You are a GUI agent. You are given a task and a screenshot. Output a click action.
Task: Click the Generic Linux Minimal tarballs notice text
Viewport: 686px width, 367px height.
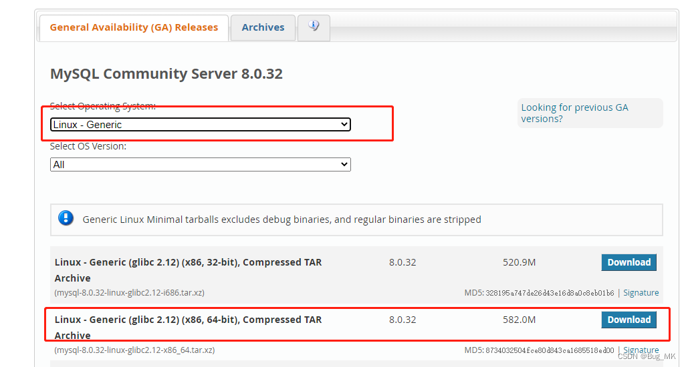pyautogui.click(x=281, y=220)
